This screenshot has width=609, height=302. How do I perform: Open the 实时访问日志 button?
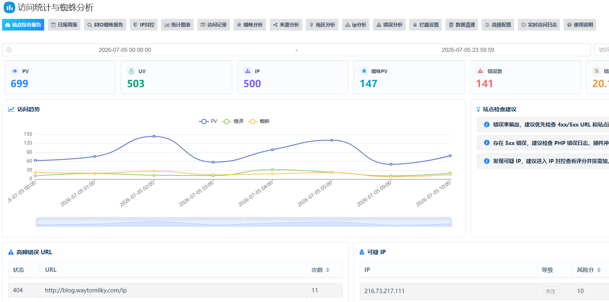coord(539,25)
